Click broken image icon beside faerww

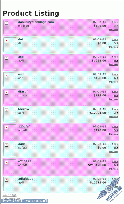tap(6, 110)
